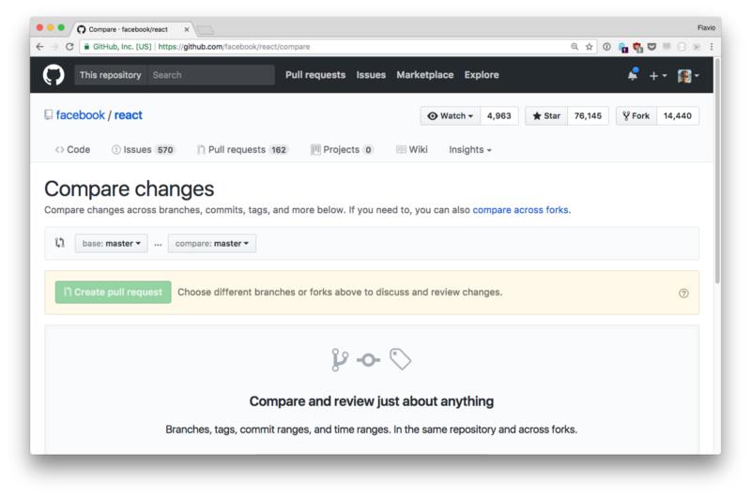Open the GitHub octocat home logo
This screenshot has height=497, width=751.
(x=54, y=75)
